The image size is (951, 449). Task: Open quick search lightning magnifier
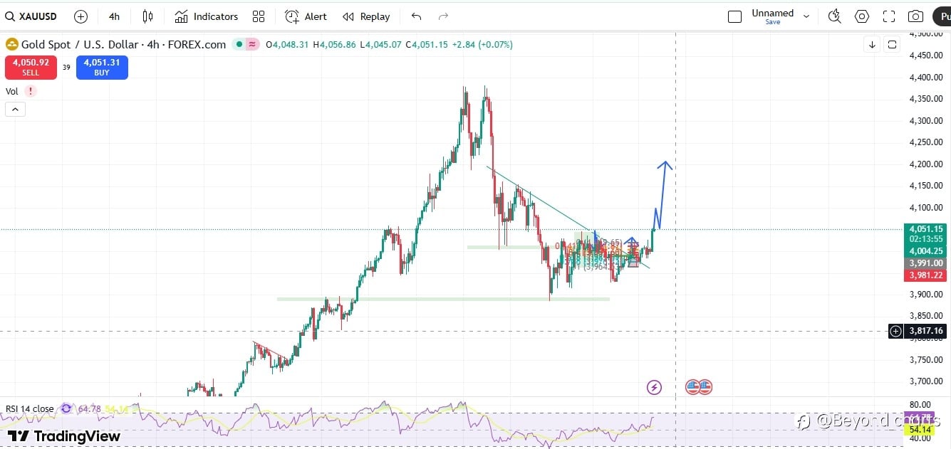[835, 16]
